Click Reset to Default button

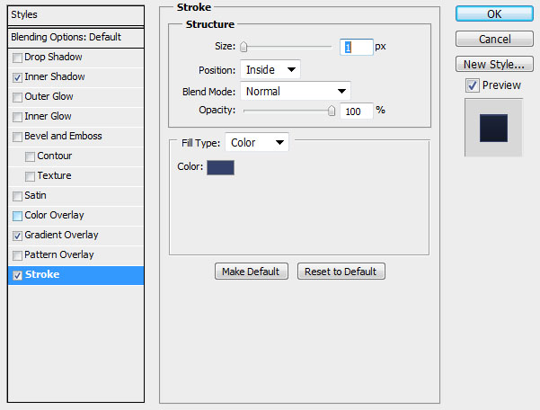(341, 272)
